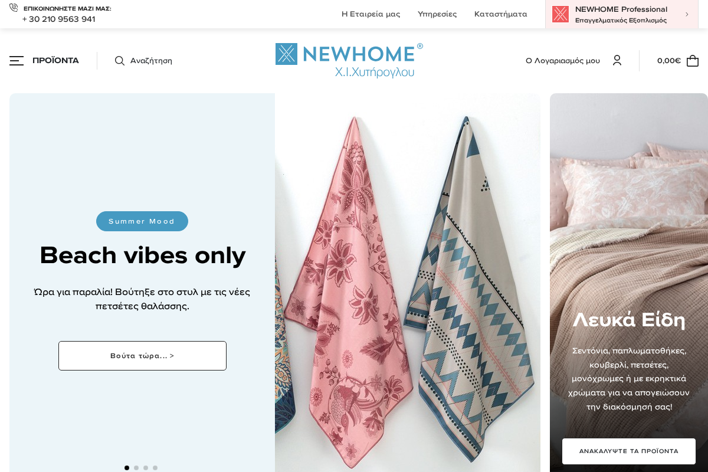
Task: Open Η Εταιρεία μας menu item
Action: coord(371,14)
